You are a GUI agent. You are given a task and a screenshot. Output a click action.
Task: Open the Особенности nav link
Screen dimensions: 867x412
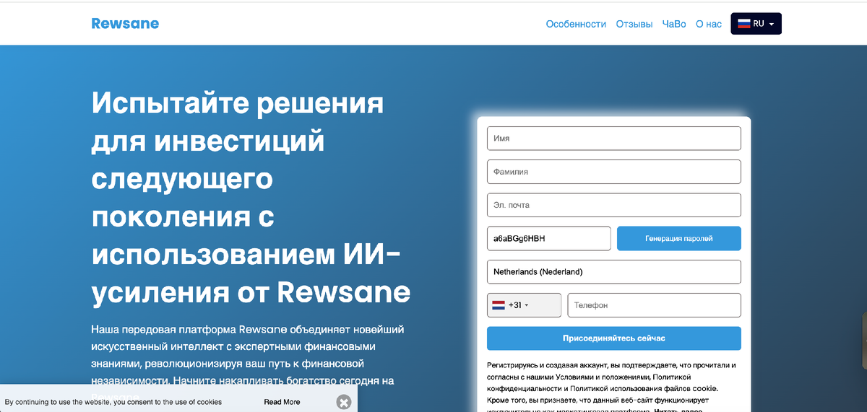(576, 24)
